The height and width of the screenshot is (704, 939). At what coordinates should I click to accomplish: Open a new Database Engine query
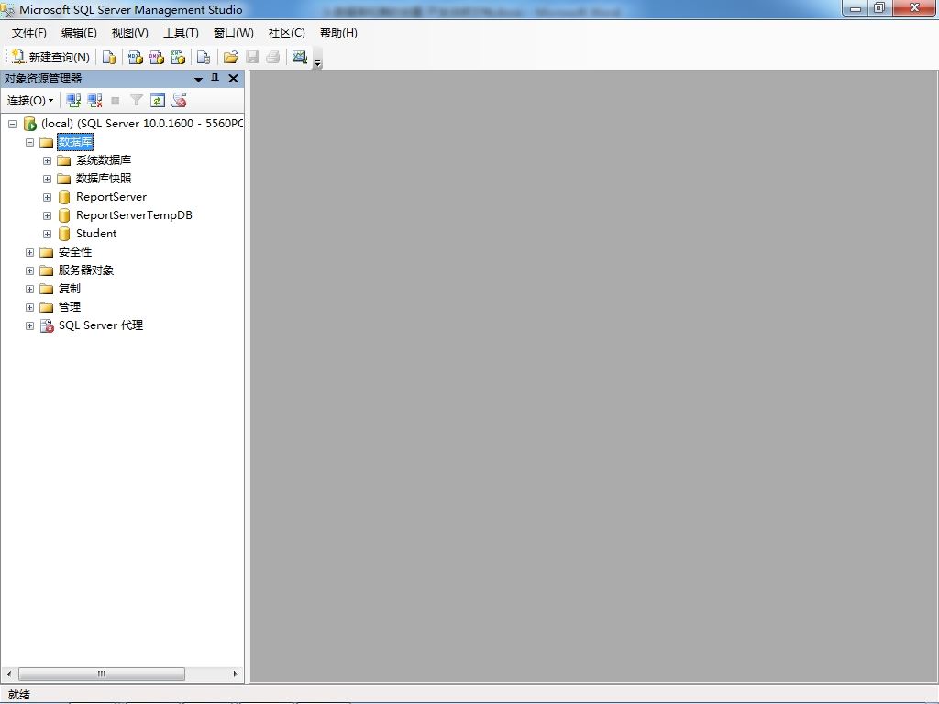click(x=109, y=57)
